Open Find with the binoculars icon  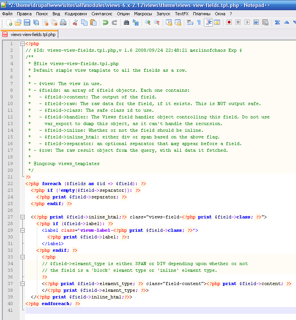point(126,22)
